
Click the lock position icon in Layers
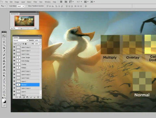pos(23,44)
